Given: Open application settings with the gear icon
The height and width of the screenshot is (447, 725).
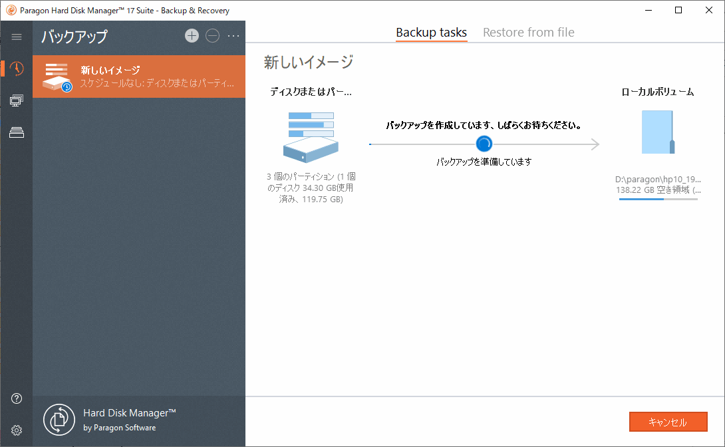Looking at the screenshot, I should pos(16,430).
